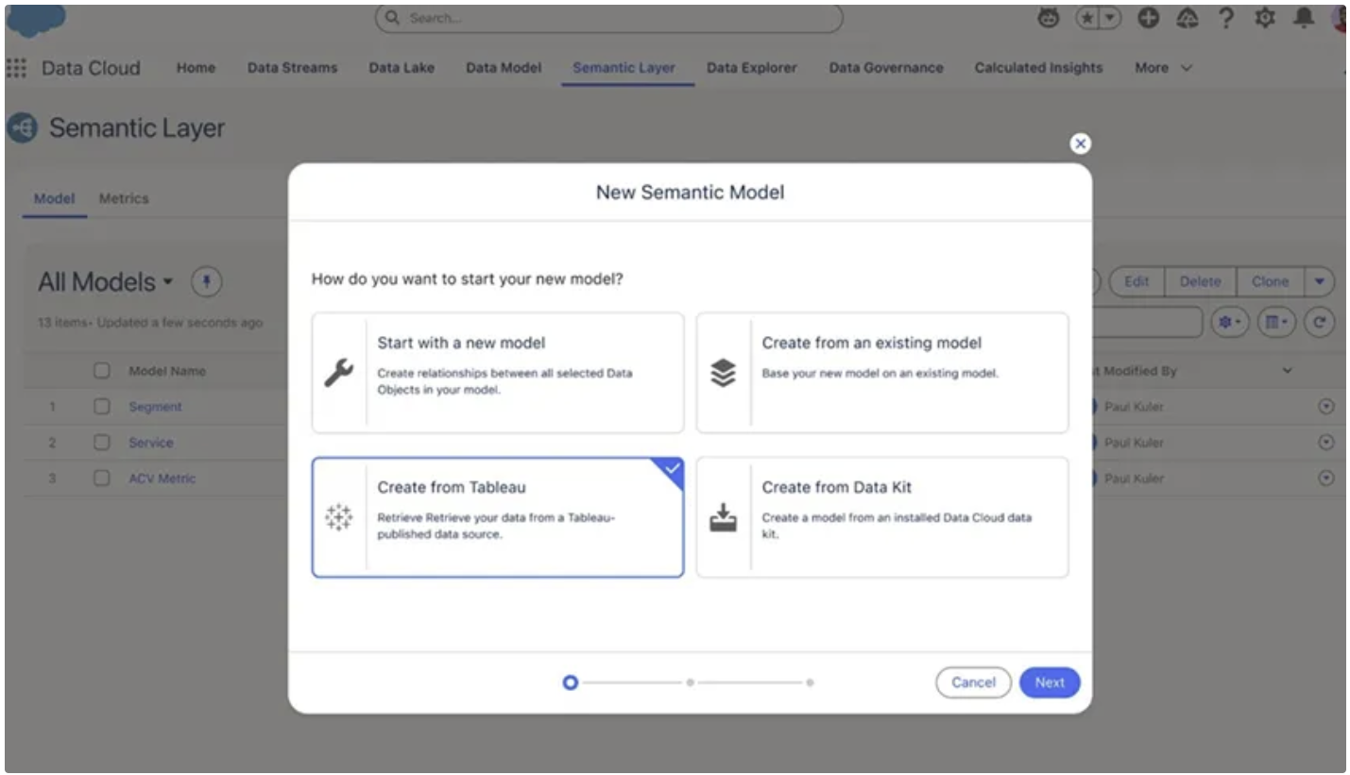Select Create from an existing model card
Viewport: 1350px width, 775px height.
click(882, 373)
